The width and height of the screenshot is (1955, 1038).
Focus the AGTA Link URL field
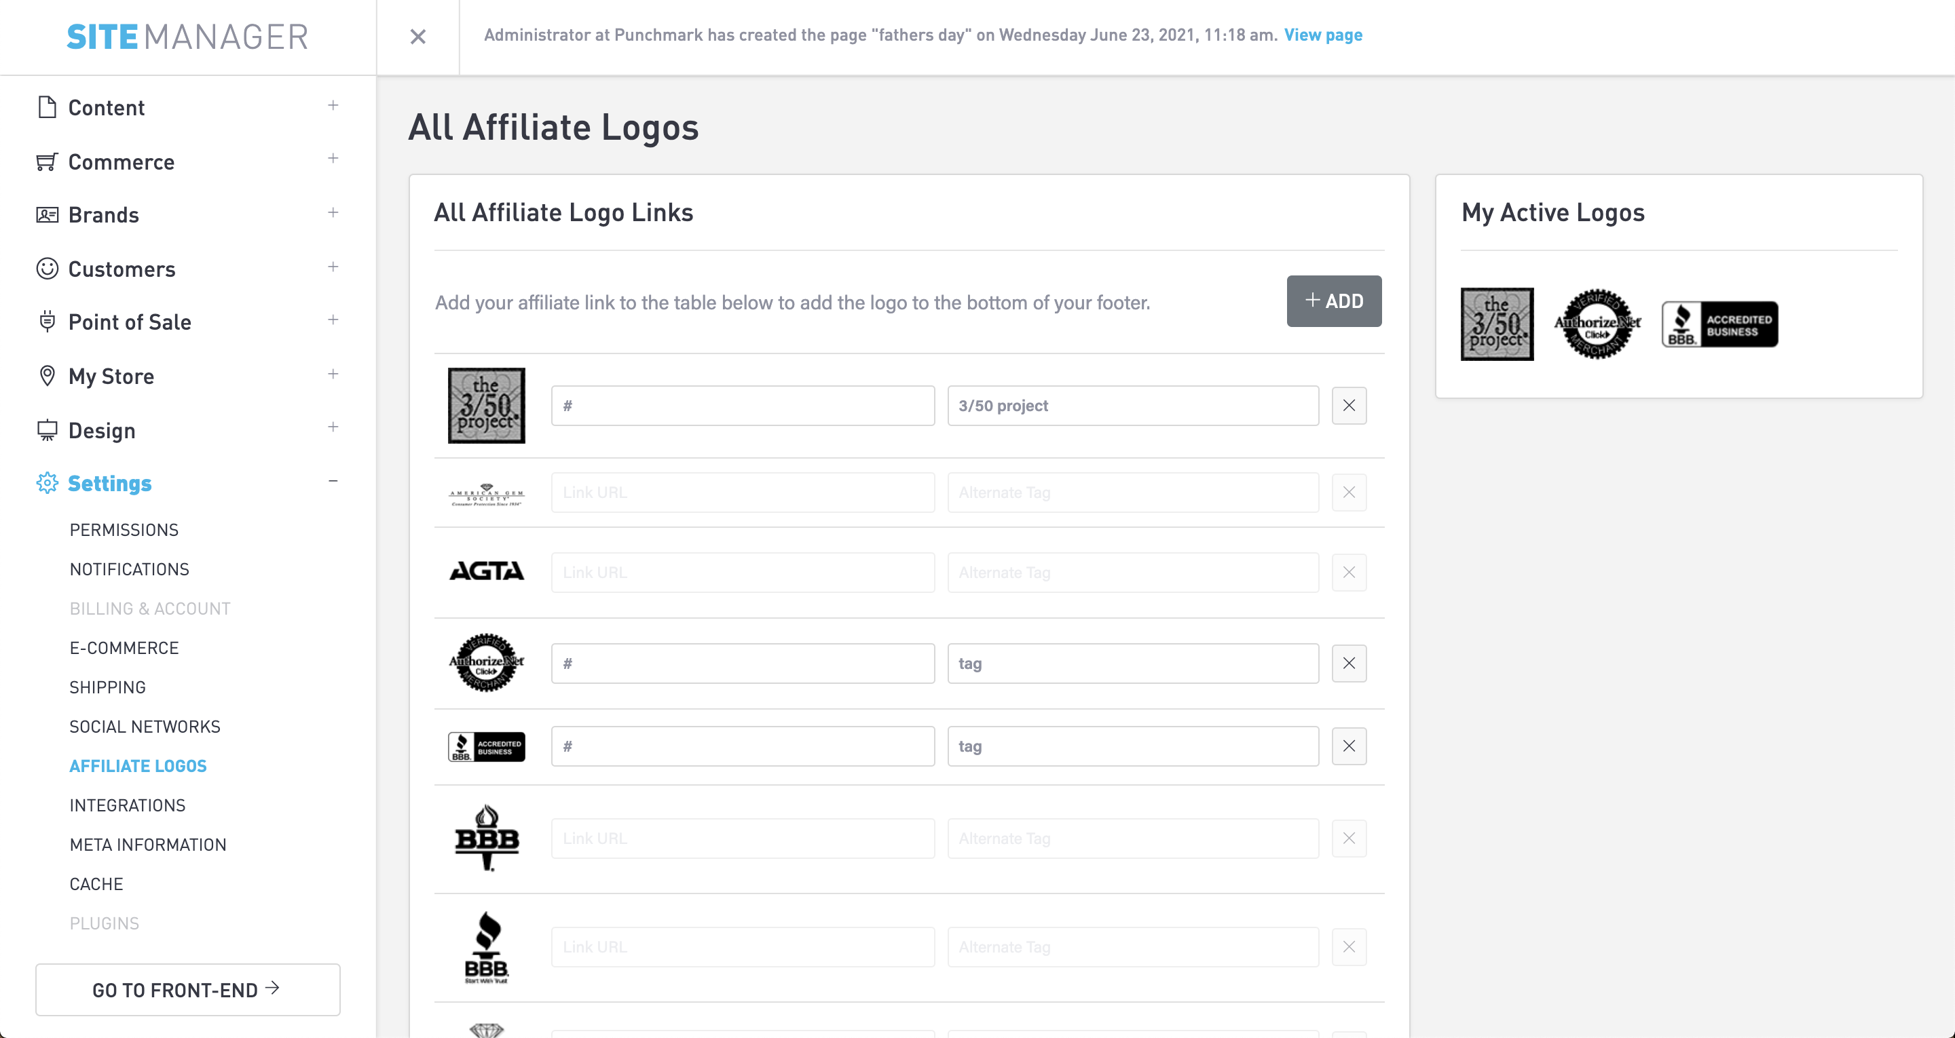pos(742,572)
